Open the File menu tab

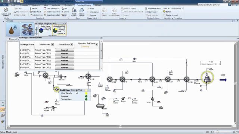(4, 5)
